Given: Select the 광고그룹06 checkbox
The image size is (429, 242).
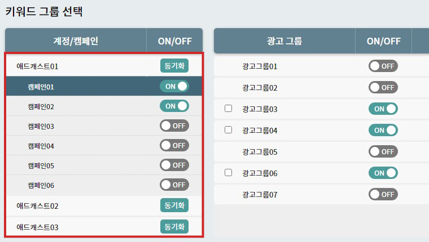Looking at the screenshot, I should point(229,173).
